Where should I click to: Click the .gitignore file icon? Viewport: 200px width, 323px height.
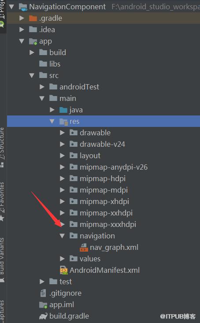pyautogui.click(x=43, y=293)
